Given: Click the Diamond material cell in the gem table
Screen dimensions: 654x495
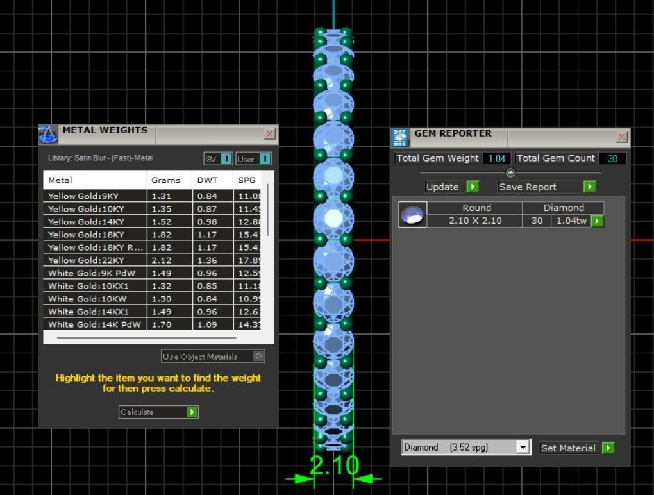Looking at the screenshot, I should coord(564,208).
